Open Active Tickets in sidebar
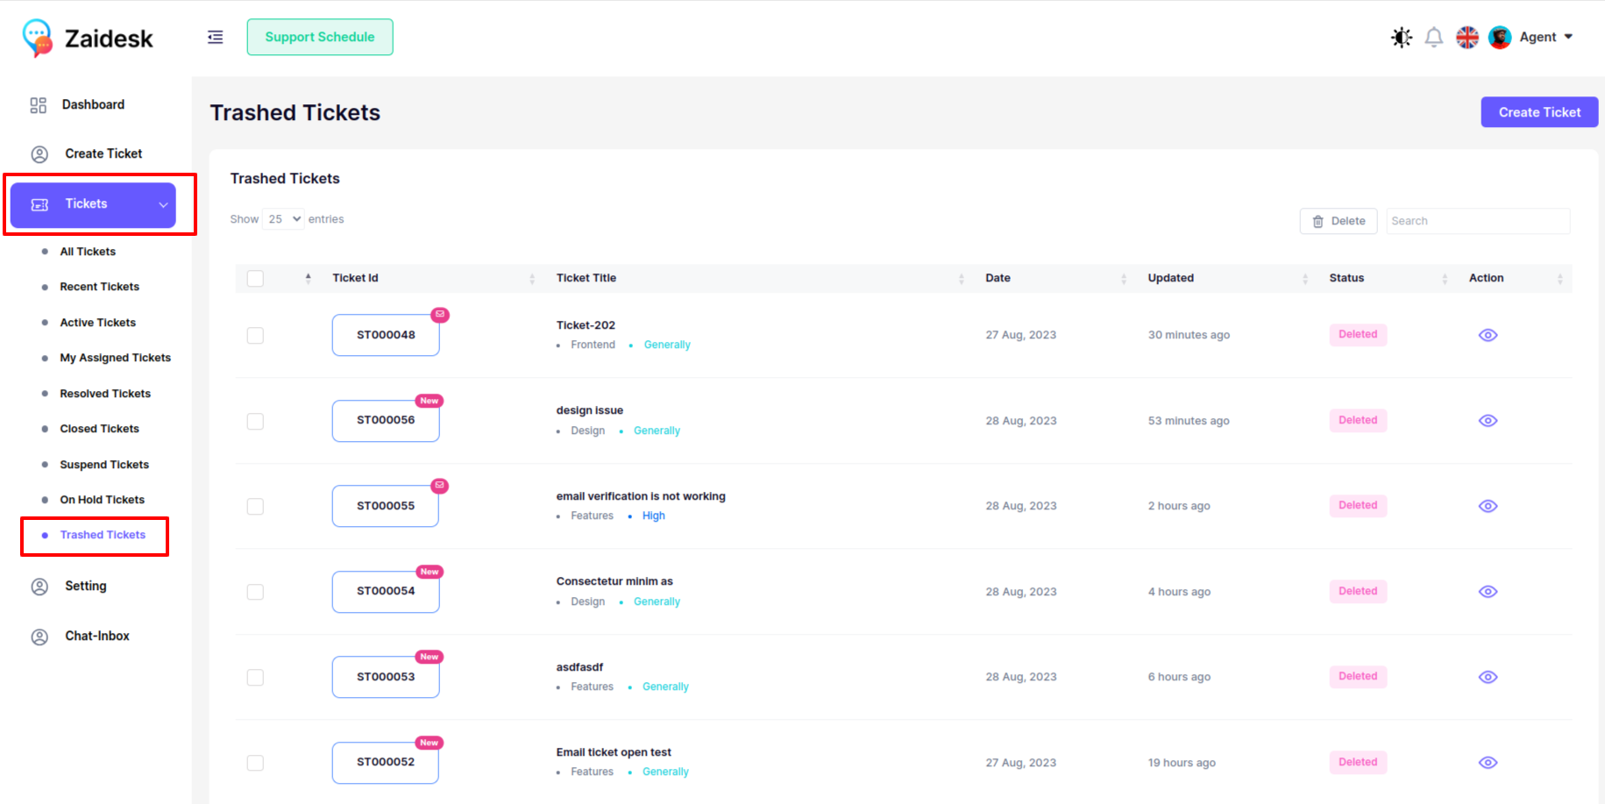The height and width of the screenshot is (804, 1605). pos(97,323)
